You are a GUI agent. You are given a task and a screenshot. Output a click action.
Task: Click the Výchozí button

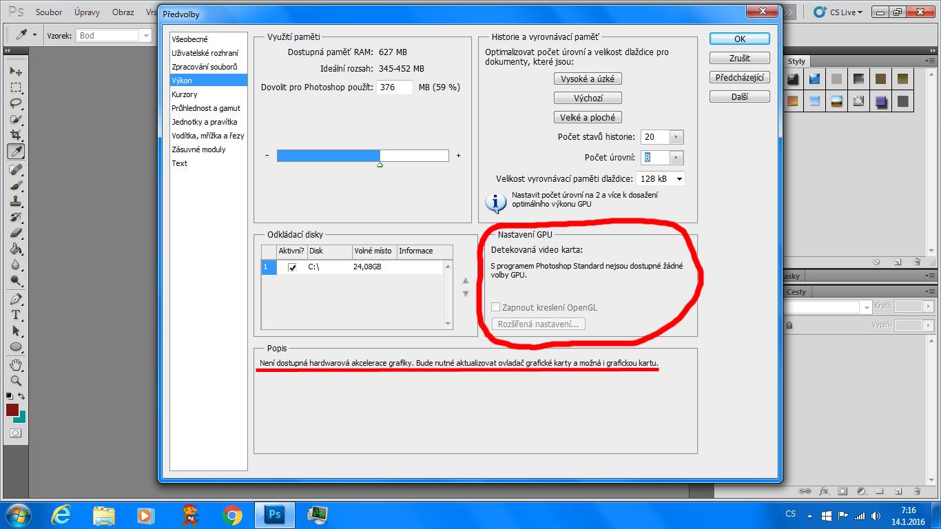coord(588,98)
